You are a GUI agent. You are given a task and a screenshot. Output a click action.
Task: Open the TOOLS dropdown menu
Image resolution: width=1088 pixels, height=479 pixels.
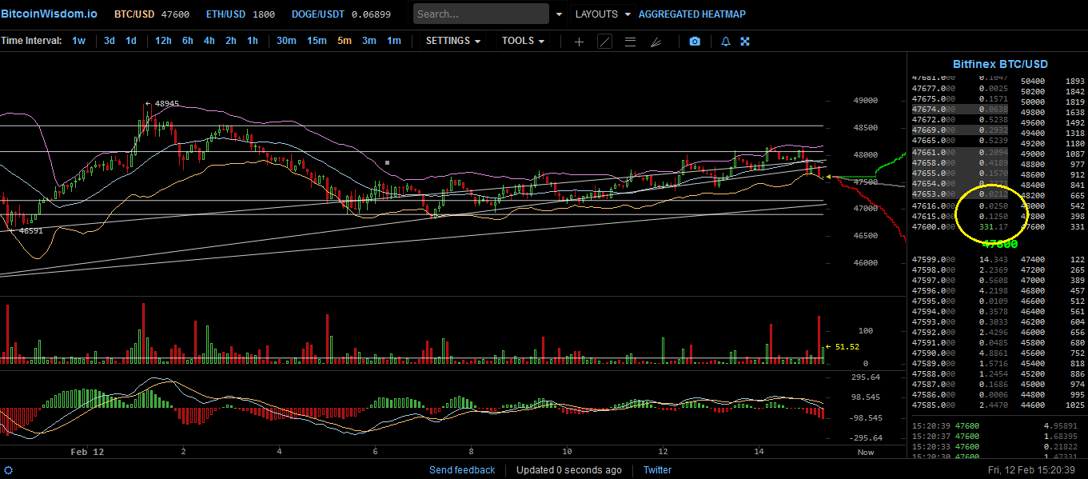524,41
